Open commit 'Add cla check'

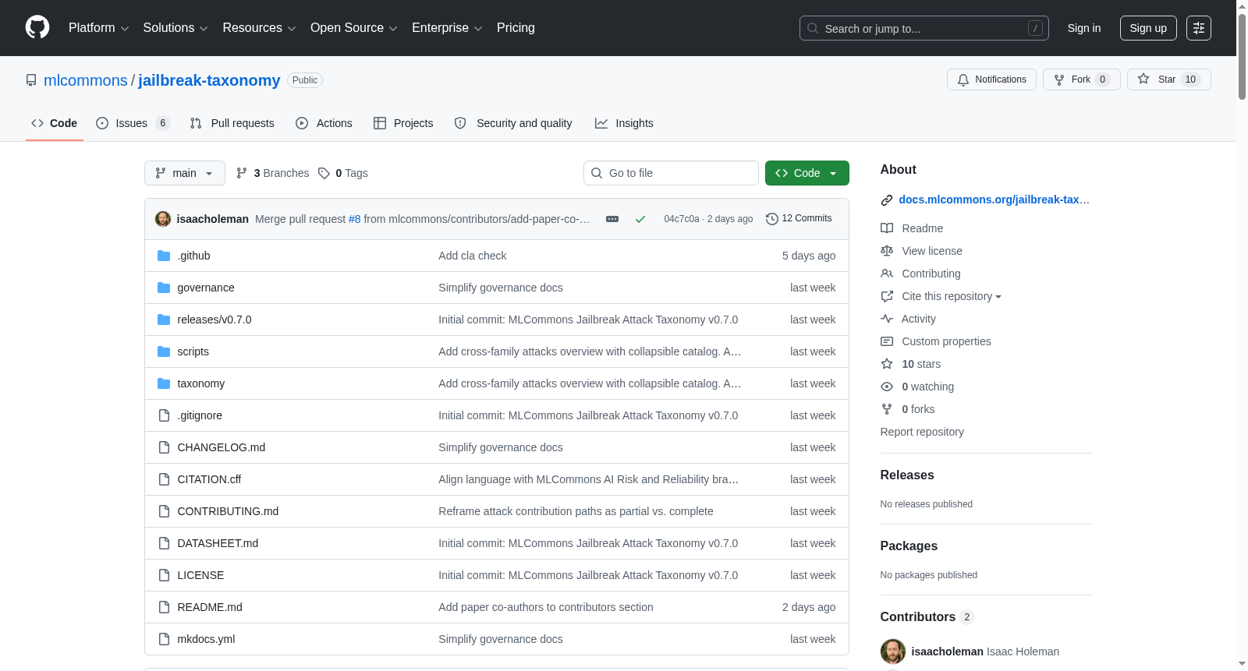473,256
